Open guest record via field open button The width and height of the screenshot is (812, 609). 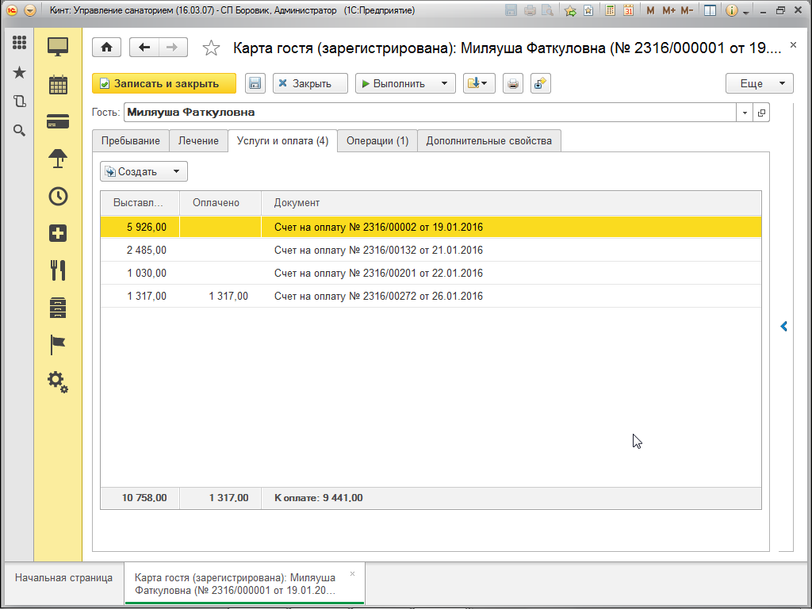(x=761, y=113)
